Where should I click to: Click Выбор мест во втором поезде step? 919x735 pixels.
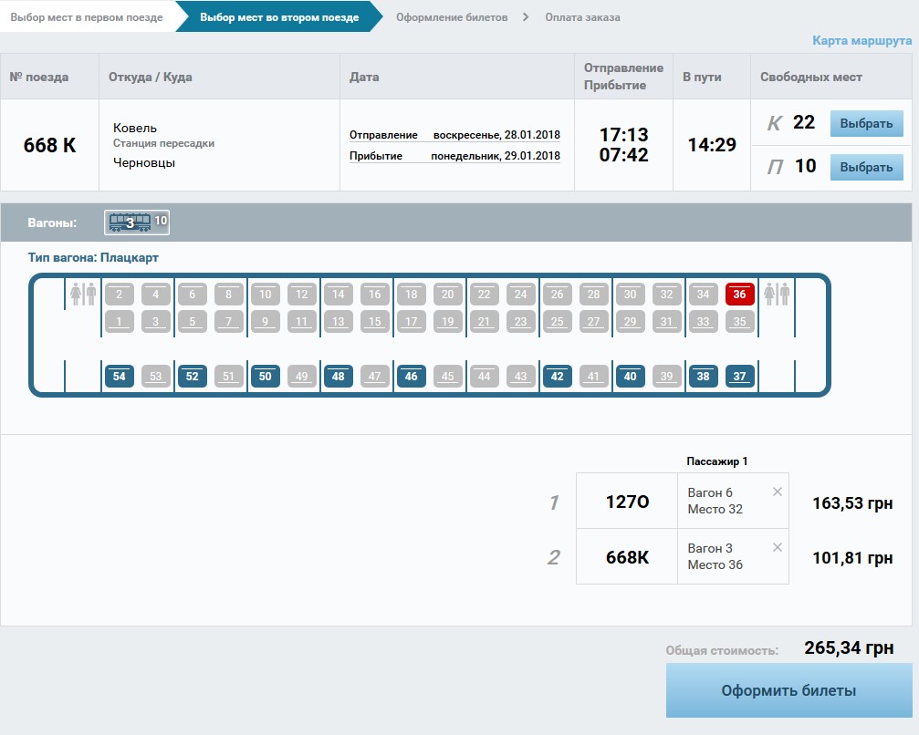pos(279,17)
